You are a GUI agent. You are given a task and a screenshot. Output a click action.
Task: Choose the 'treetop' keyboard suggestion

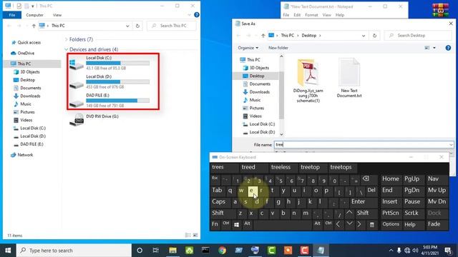coord(310,167)
